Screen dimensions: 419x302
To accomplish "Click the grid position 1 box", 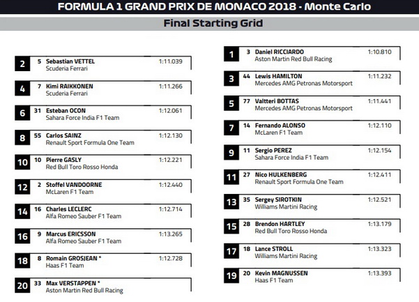I will [231, 54].
